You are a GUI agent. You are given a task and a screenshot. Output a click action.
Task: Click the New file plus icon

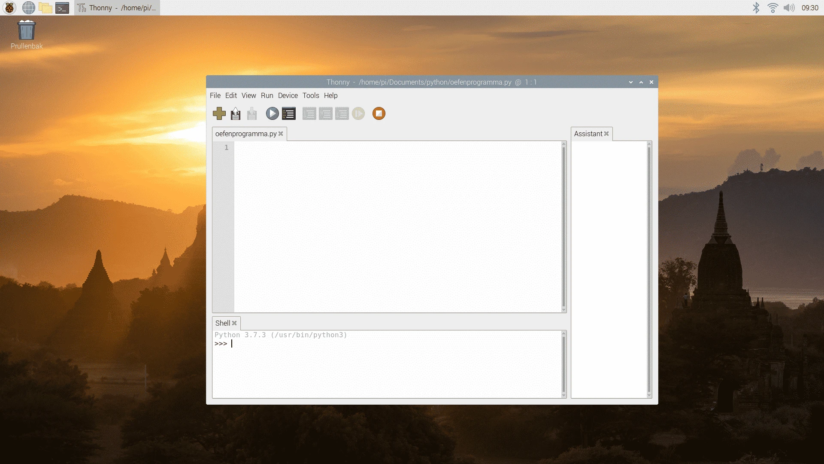point(219,113)
